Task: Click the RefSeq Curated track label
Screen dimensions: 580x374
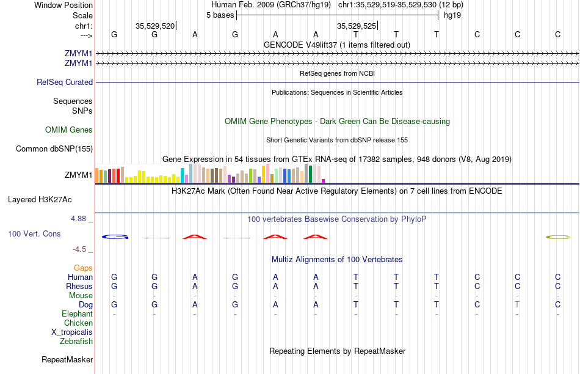Action: pyautogui.click(x=65, y=82)
